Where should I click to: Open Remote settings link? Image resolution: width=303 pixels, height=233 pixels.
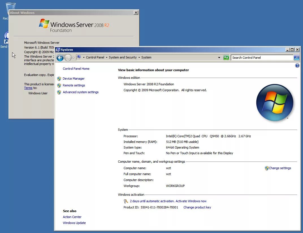tap(74, 85)
